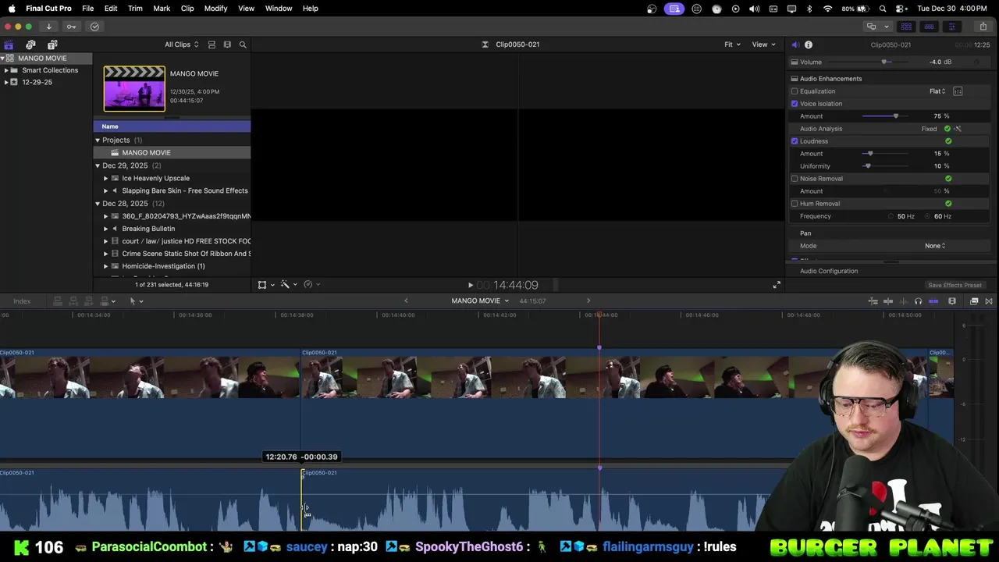Screen dimensions: 999x562
Task: Open the File menu
Action: (x=88, y=9)
